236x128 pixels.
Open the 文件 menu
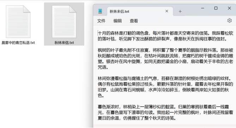(x=101, y=21)
